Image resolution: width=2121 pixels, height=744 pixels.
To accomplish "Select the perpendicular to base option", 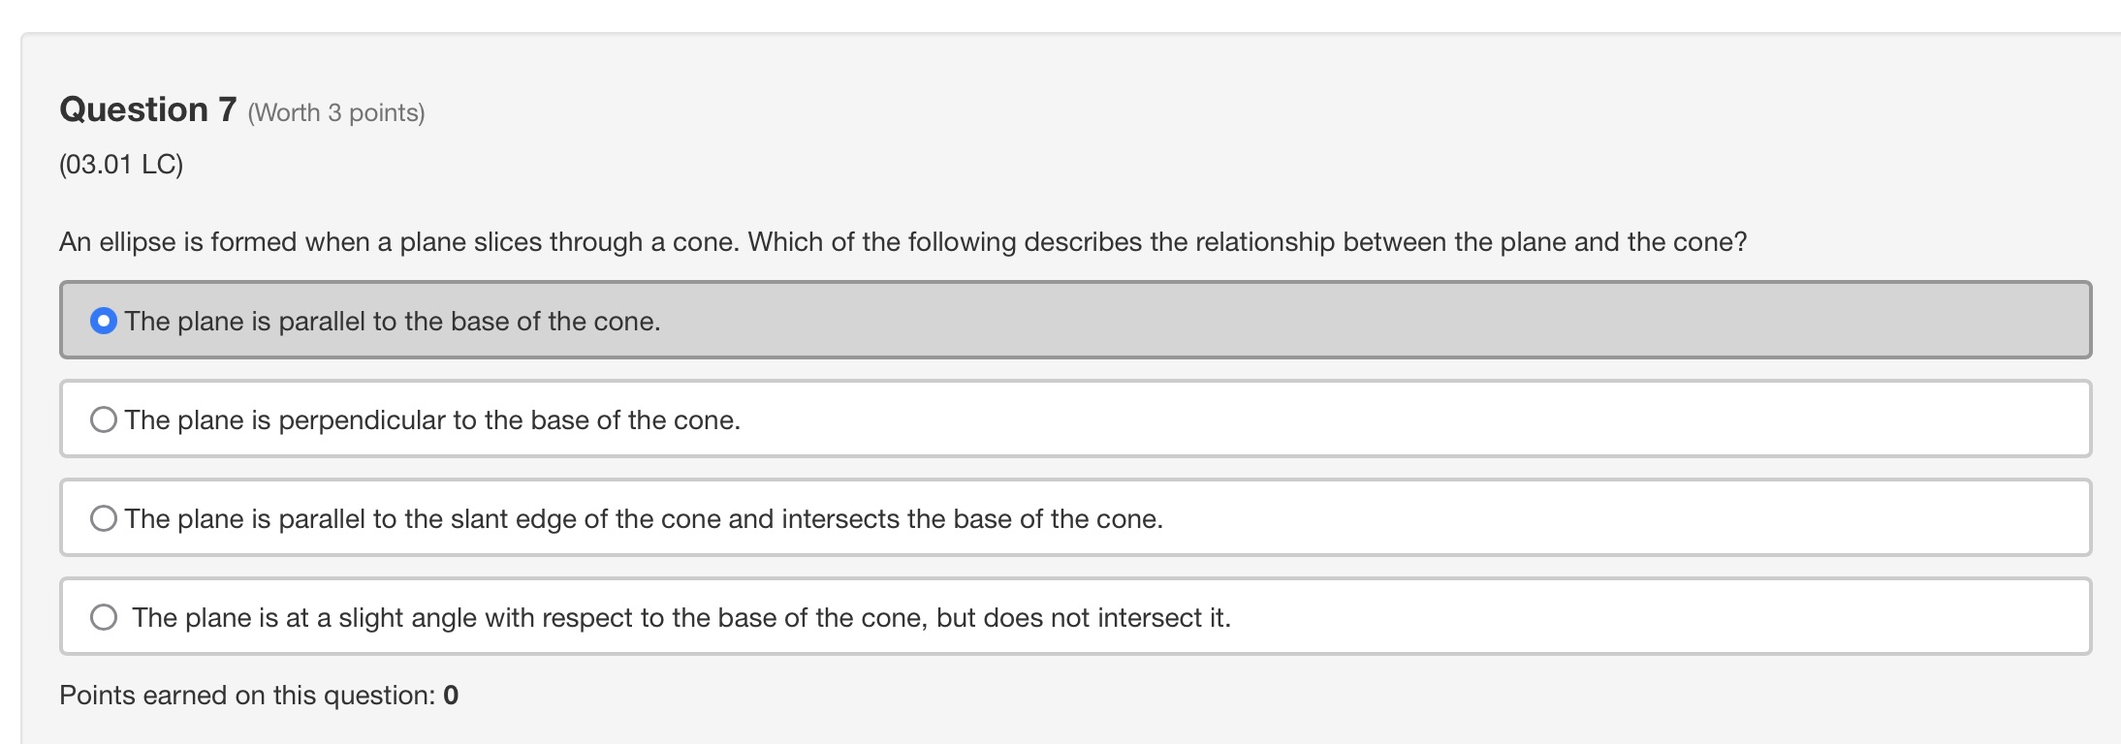I will point(102,419).
